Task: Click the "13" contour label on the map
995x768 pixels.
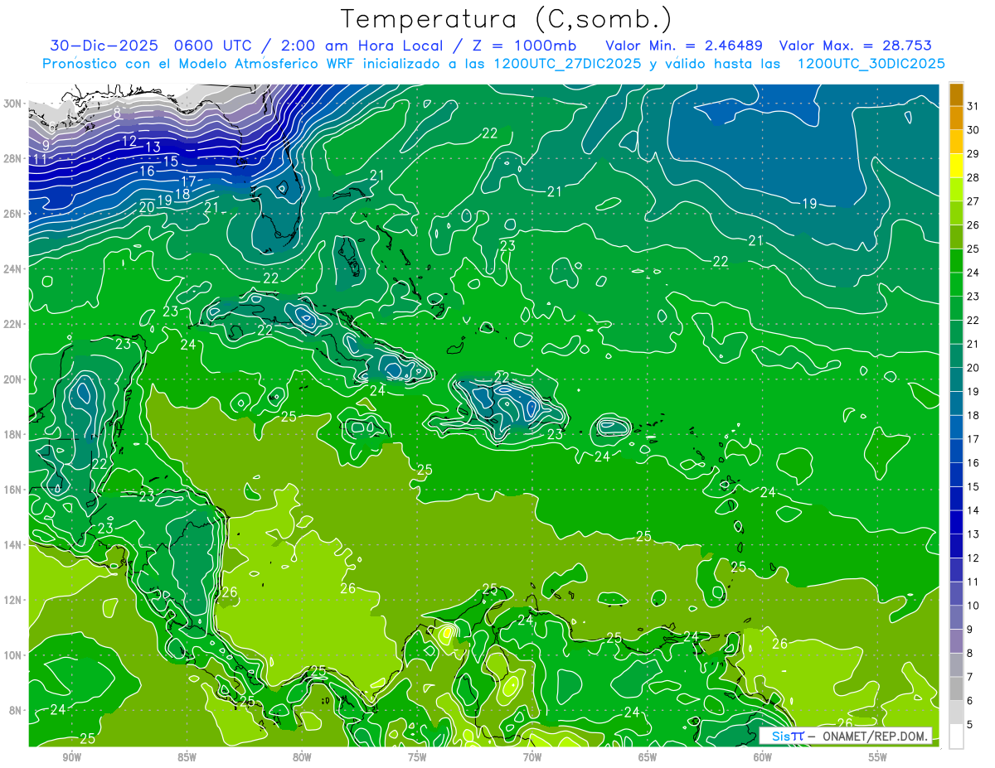Action: click(153, 147)
